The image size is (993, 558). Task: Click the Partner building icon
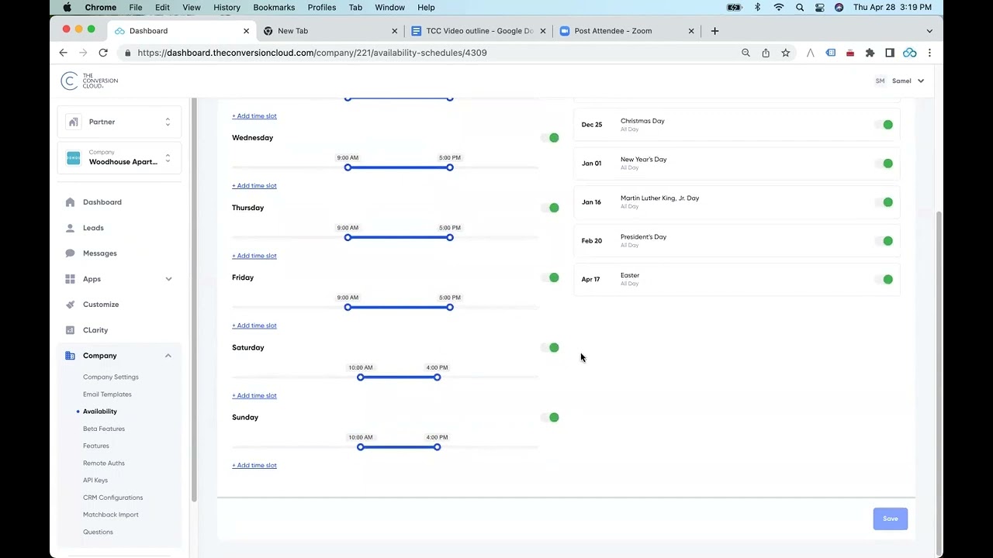pos(73,122)
